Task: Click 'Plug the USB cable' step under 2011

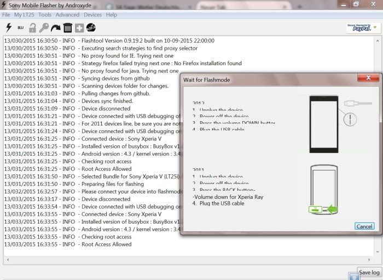Action: (218, 203)
